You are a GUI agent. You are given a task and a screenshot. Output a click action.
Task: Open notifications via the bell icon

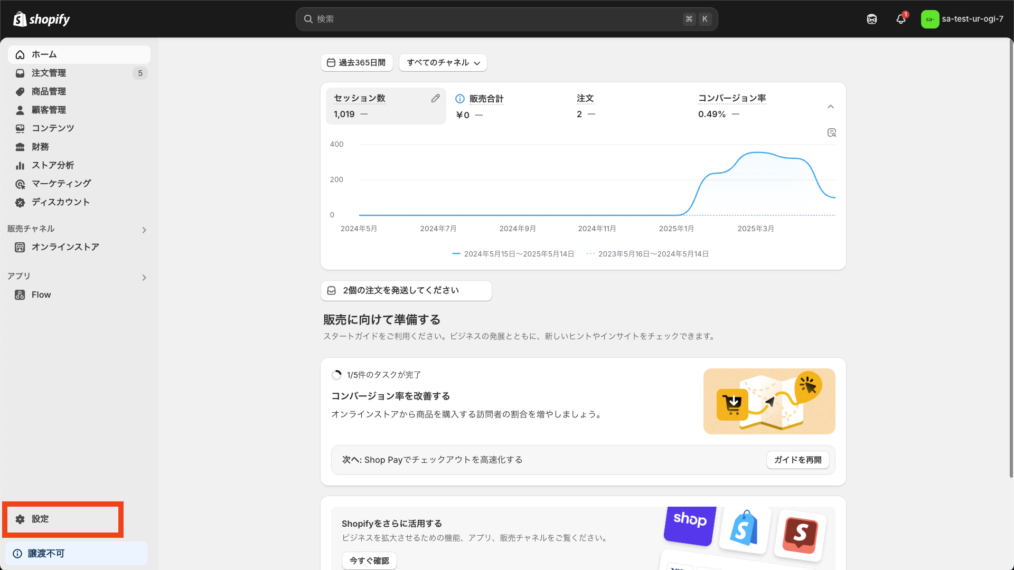pos(900,19)
